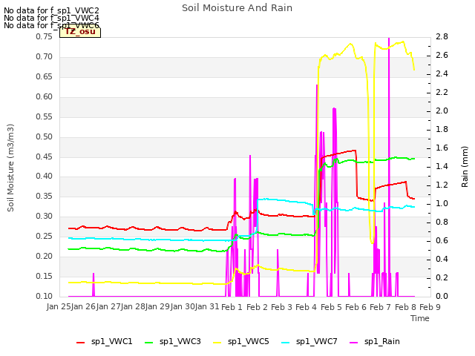Click Feb 1 x-axis tick label
The width and height of the screenshot is (475, 356).
pos(232,307)
